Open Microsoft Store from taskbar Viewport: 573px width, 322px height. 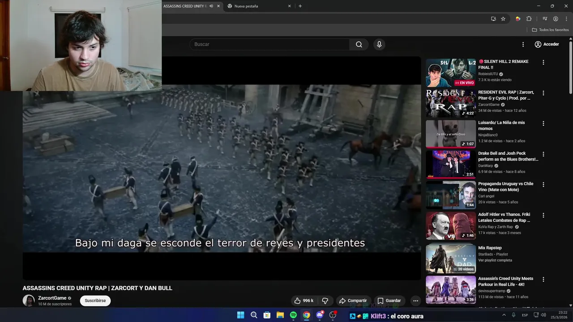(267, 315)
